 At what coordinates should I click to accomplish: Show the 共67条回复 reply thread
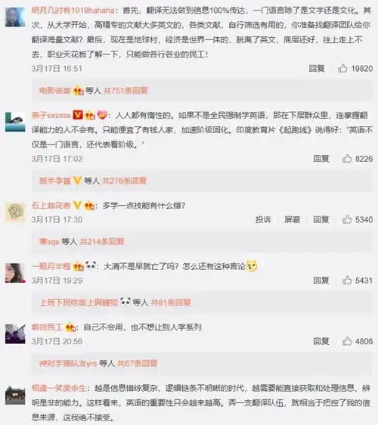[x=138, y=363]
